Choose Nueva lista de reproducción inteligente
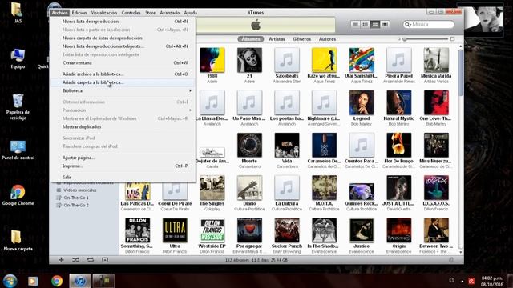Image resolution: width=513 pixels, height=288 pixels. coord(123,46)
